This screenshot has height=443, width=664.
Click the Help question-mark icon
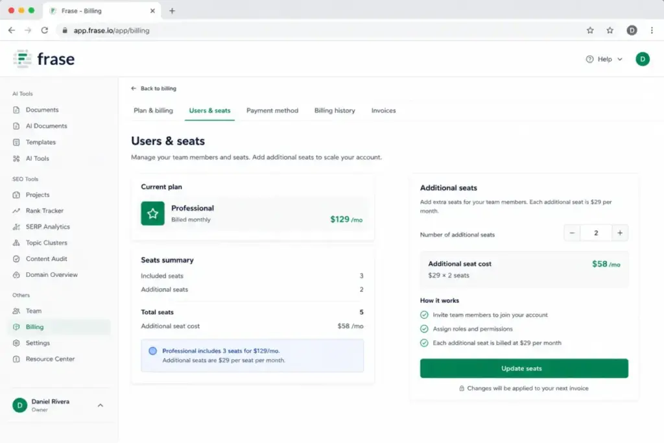click(x=589, y=59)
